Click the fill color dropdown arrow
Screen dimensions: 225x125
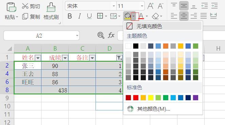coord(134,16)
